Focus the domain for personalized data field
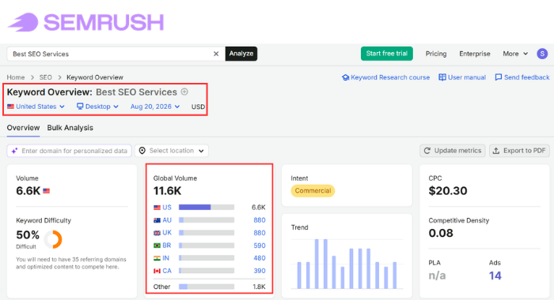The width and height of the screenshot is (554, 300). pos(70,151)
